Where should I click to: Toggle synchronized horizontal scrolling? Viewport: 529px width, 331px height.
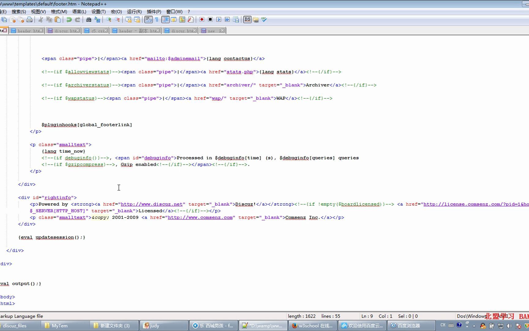tap(137, 20)
